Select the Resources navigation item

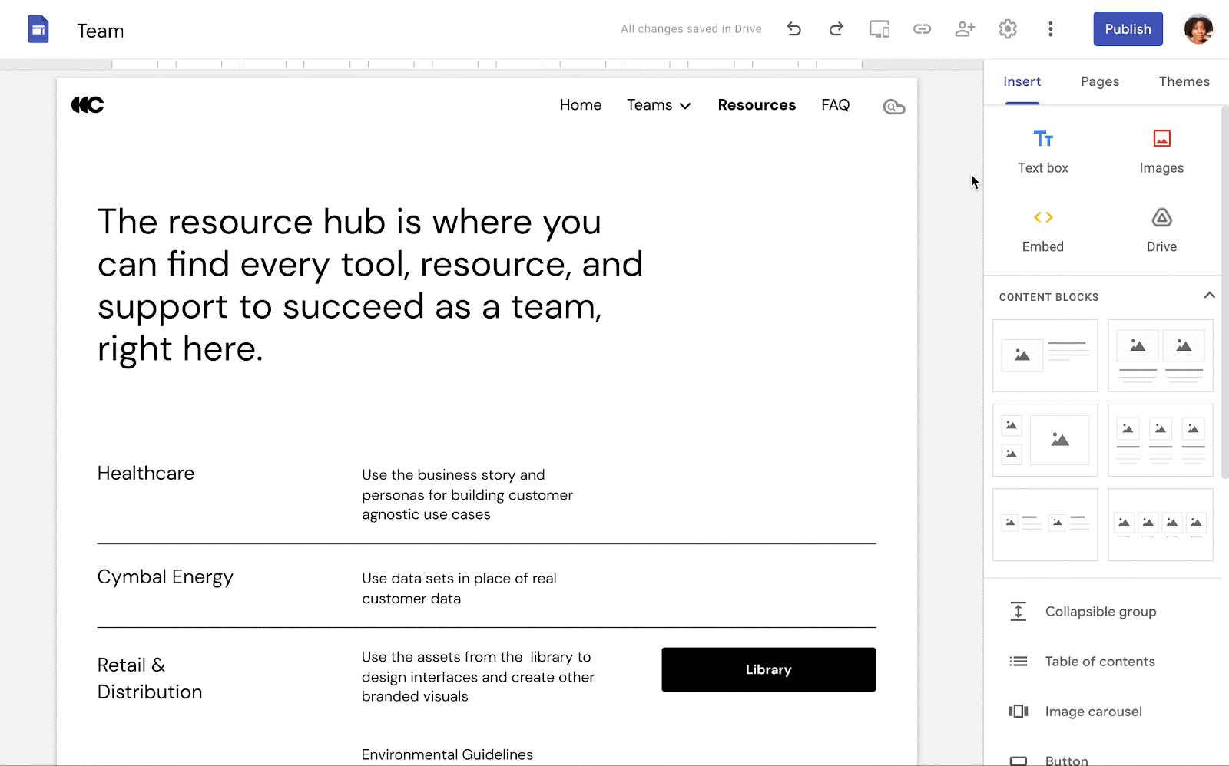tap(757, 105)
